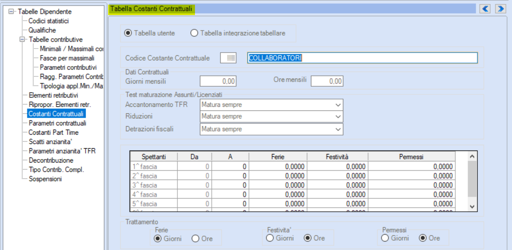Select Fasce per massimali tree entry

point(67,58)
